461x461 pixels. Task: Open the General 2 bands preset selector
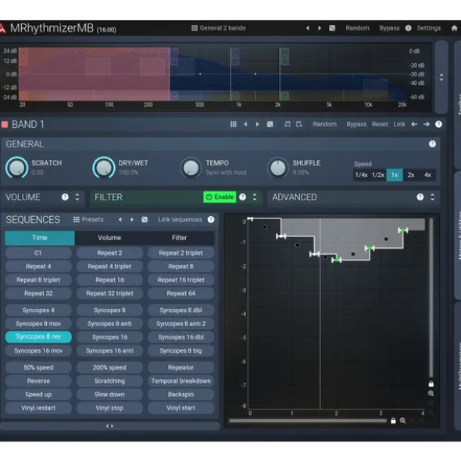(219, 28)
